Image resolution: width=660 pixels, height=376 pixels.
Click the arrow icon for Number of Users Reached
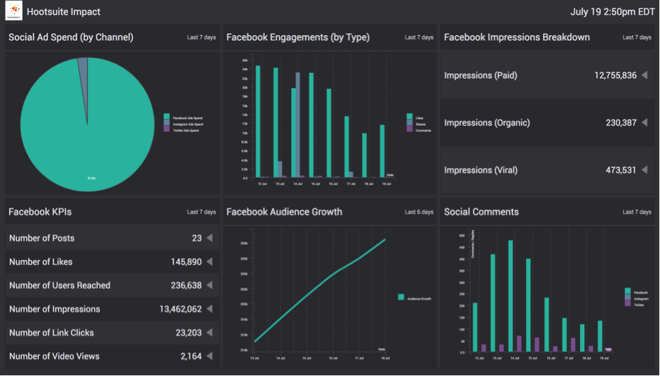click(x=209, y=286)
